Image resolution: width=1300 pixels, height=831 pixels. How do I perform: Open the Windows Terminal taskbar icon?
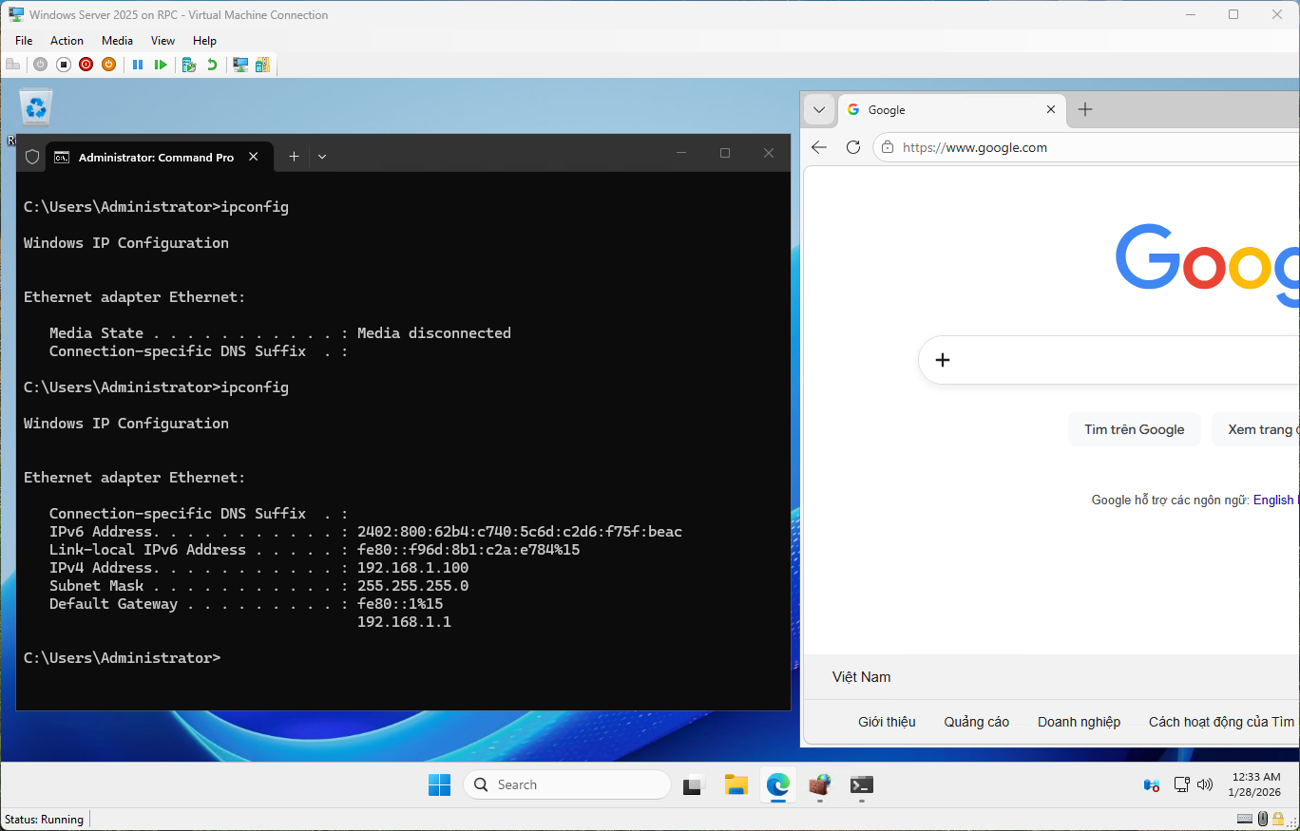pyautogui.click(x=862, y=784)
